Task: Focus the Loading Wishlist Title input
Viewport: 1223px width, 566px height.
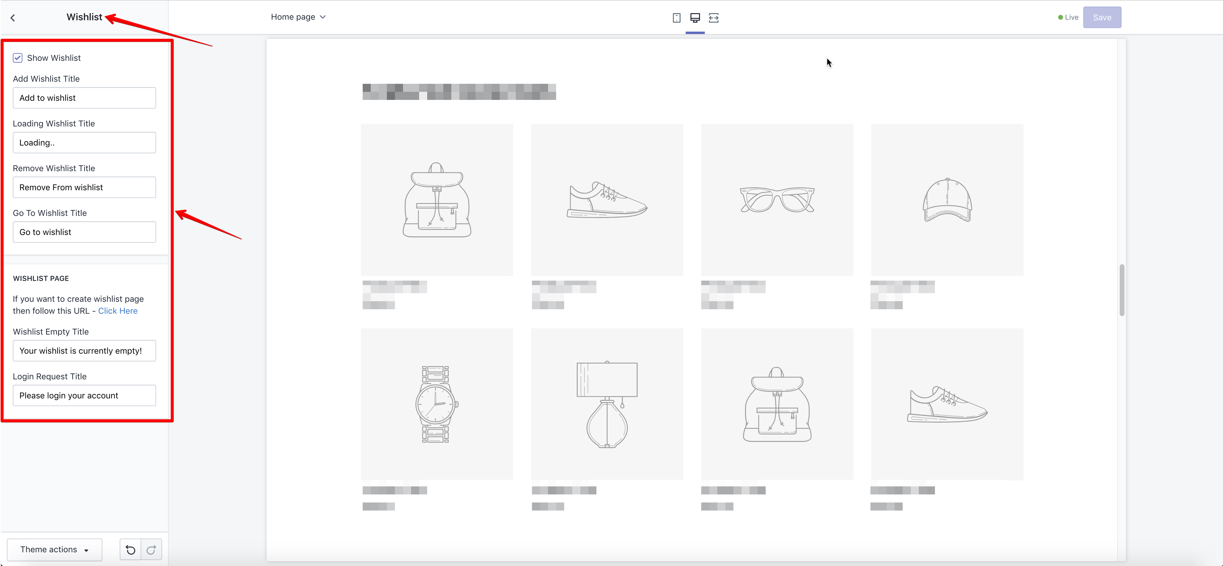Action: pyautogui.click(x=84, y=142)
